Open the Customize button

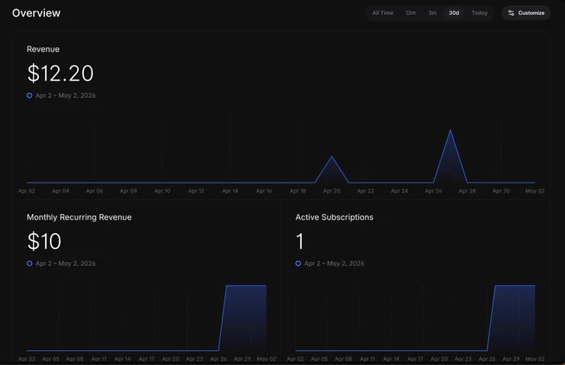tap(526, 13)
